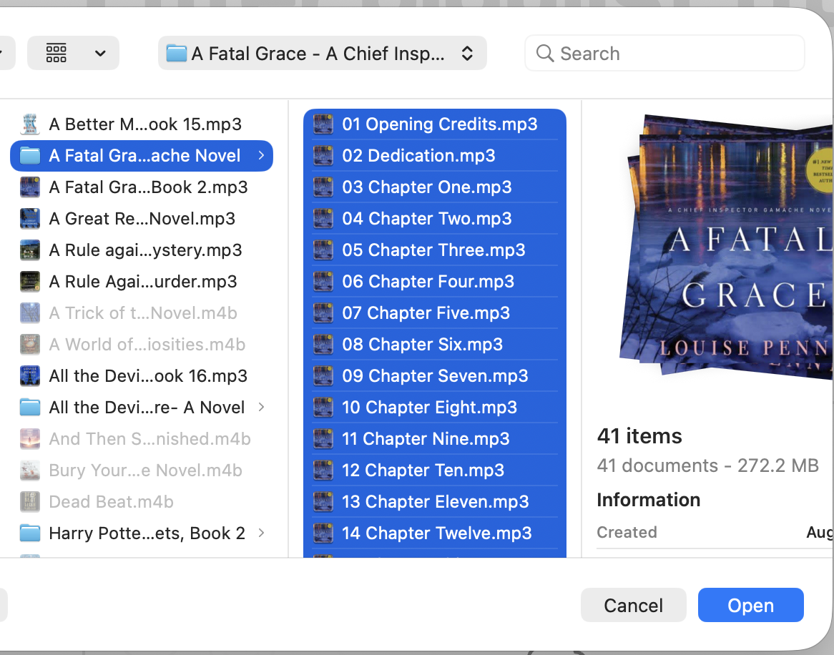This screenshot has height=655, width=834.
Task: Select 'A Fatal Gra...Book 2.mp3' file
Action: [142, 187]
